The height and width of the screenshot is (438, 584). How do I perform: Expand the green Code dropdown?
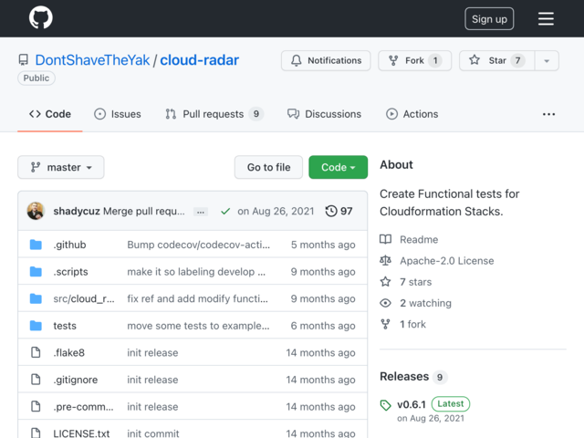(339, 167)
